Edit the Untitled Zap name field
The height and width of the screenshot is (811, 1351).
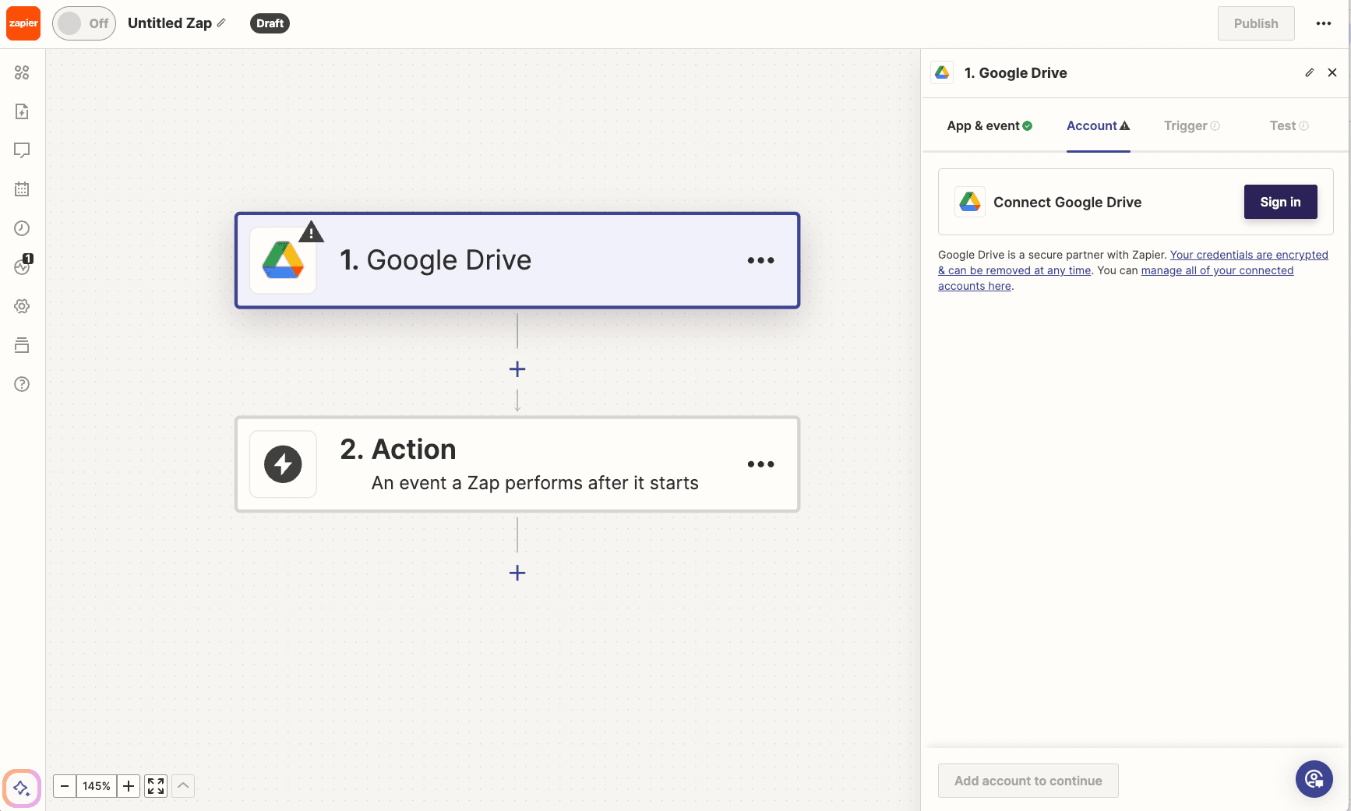pyautogui.click(x=220, y=23)
